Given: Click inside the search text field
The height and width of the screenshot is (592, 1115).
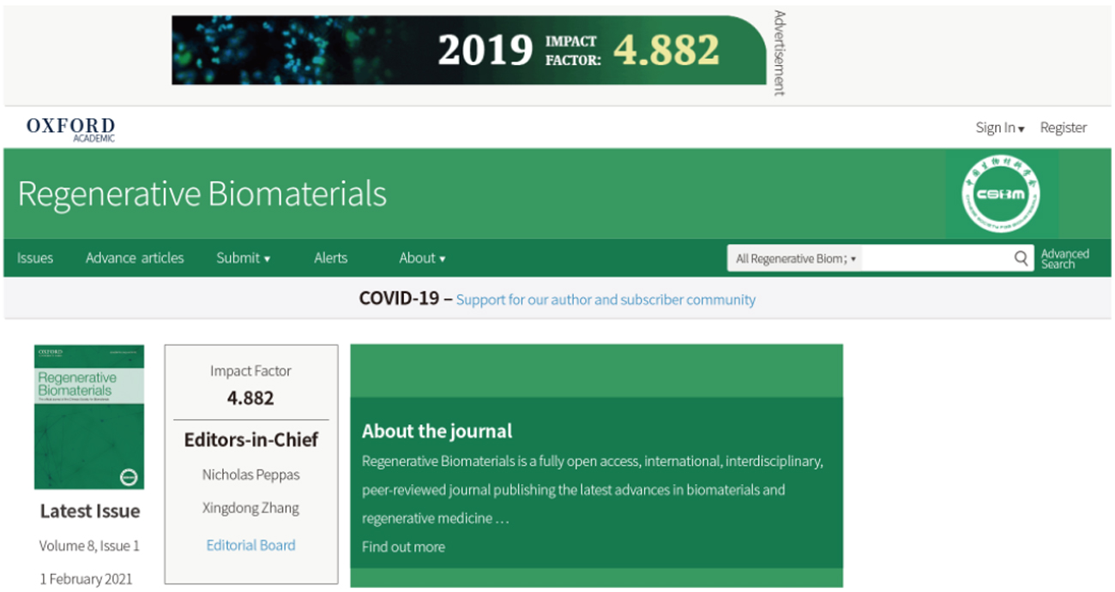Looking at the screenshot, I should pyautogui.click(x=935, y=259).
